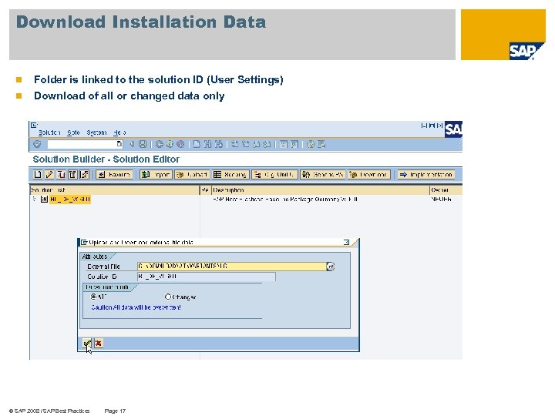Click the yellow Exit icon in standard toolbar
555x416 pixels.
point(170,144)
